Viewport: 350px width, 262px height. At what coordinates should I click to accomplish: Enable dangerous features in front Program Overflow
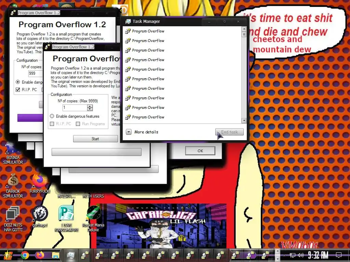[x=52, y=116]
